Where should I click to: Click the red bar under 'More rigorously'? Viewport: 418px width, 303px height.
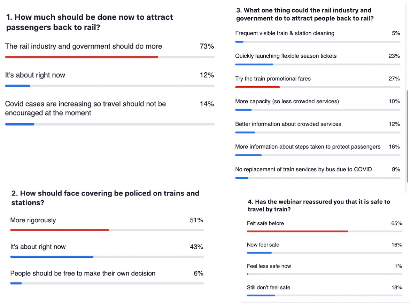click(60, 230)
